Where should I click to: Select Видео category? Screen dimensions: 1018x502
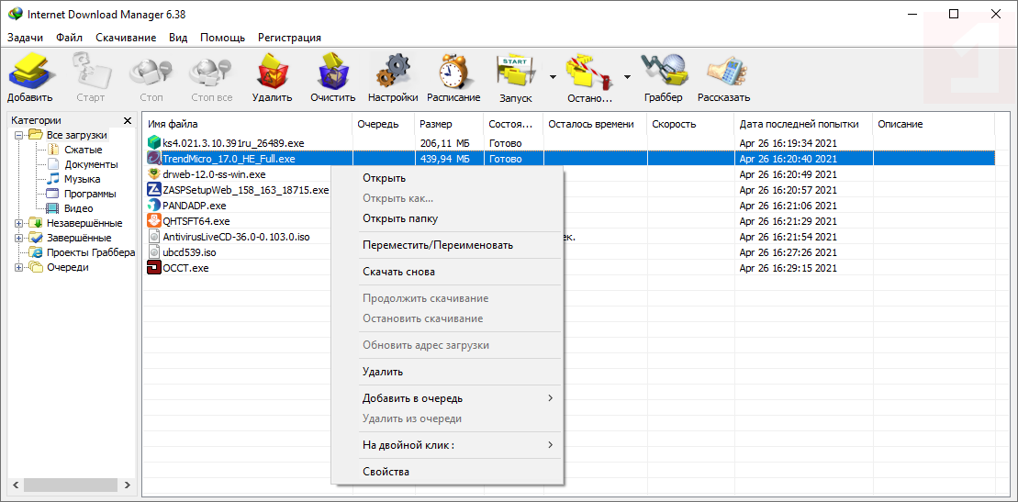click(x=78, y=208)
